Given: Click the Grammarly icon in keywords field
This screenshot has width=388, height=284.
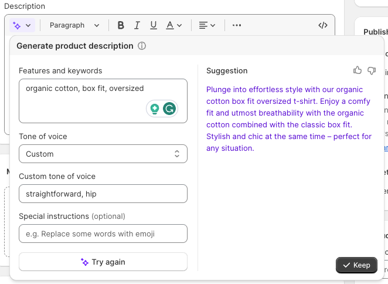Looking at the screenshot, I should click(169, 109).
